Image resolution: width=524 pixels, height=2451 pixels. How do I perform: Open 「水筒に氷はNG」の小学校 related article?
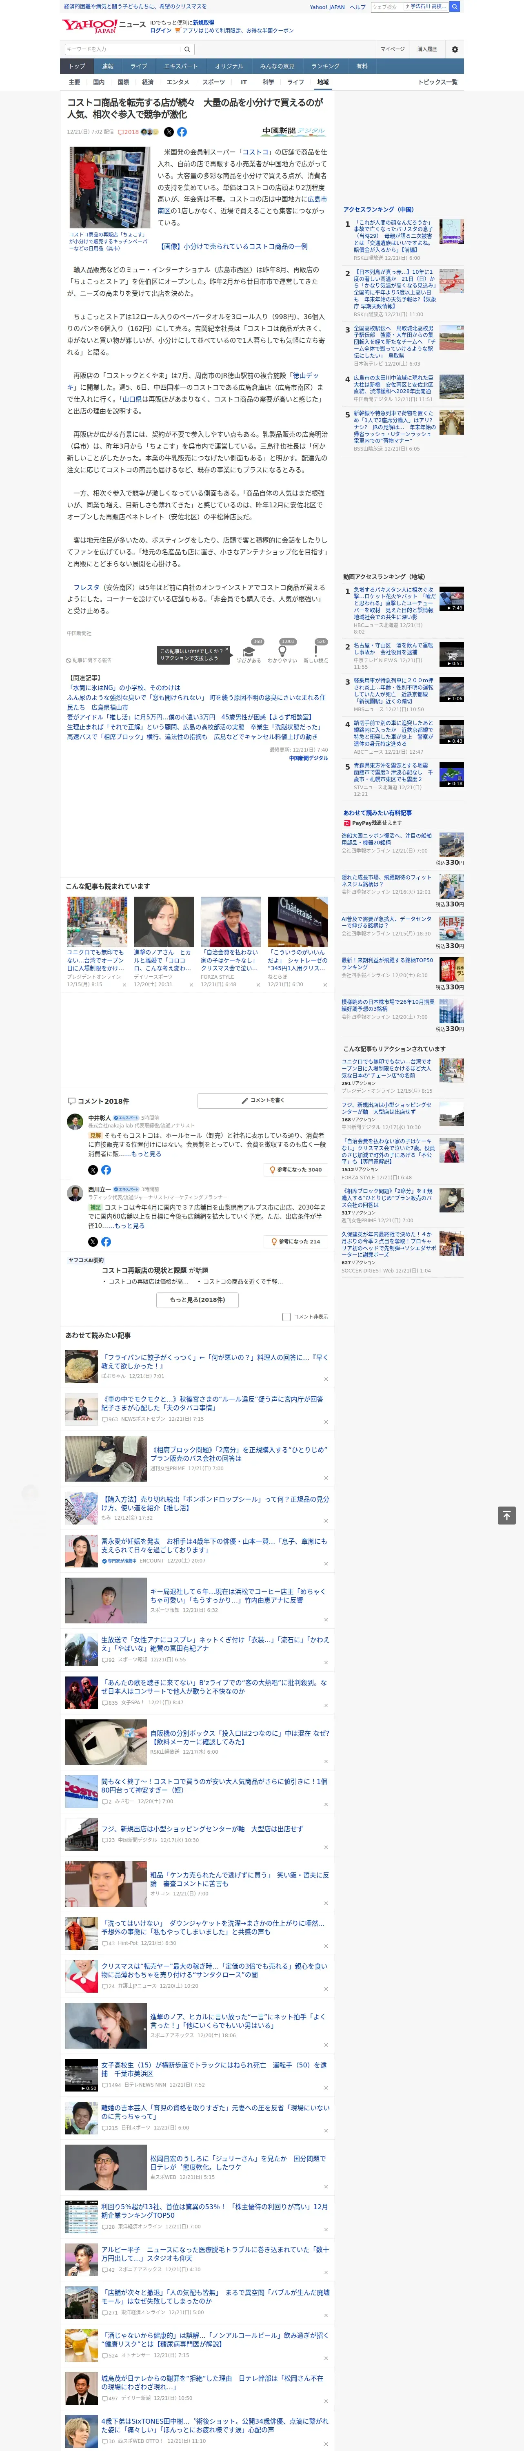pos(124,688)
